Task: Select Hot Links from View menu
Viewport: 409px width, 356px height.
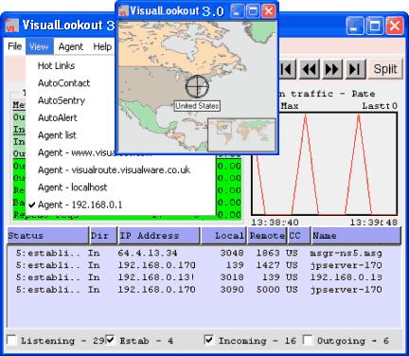Action: [56, 65]
